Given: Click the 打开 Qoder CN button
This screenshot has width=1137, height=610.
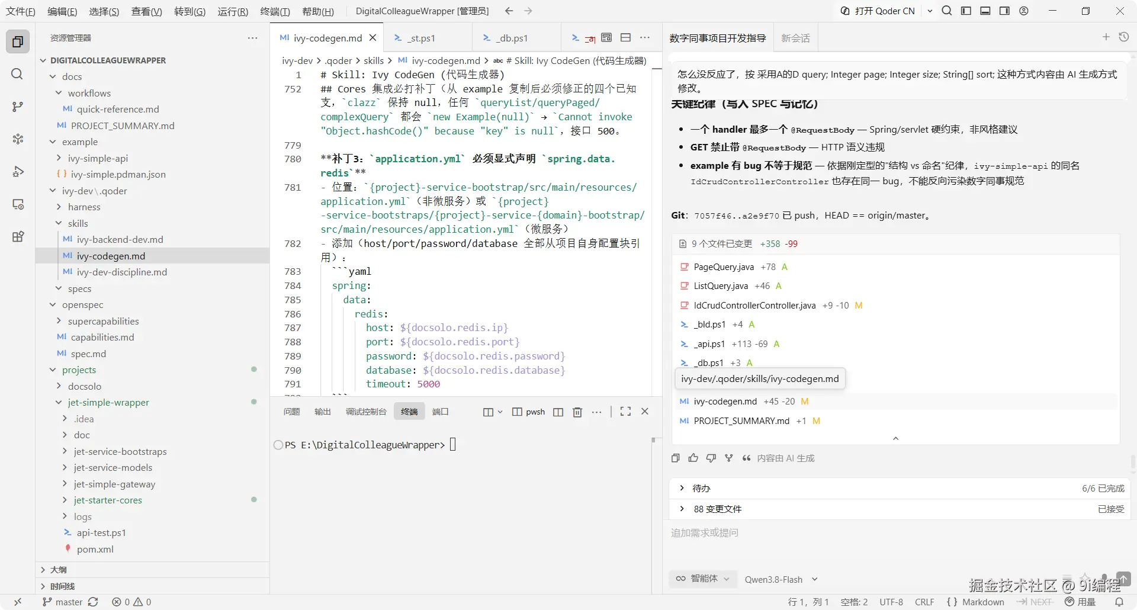Looking at the screenshot, I should 878,11.
